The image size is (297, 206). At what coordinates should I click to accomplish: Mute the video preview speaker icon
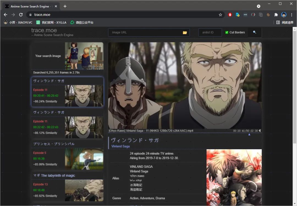click(x=260, y=131)
